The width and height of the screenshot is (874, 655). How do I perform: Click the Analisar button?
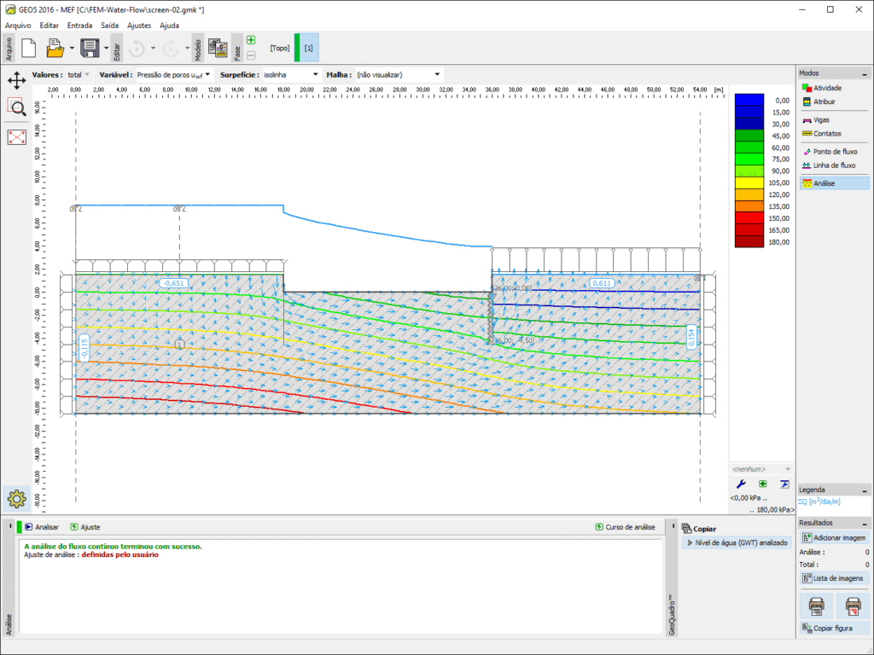point(42,527)
